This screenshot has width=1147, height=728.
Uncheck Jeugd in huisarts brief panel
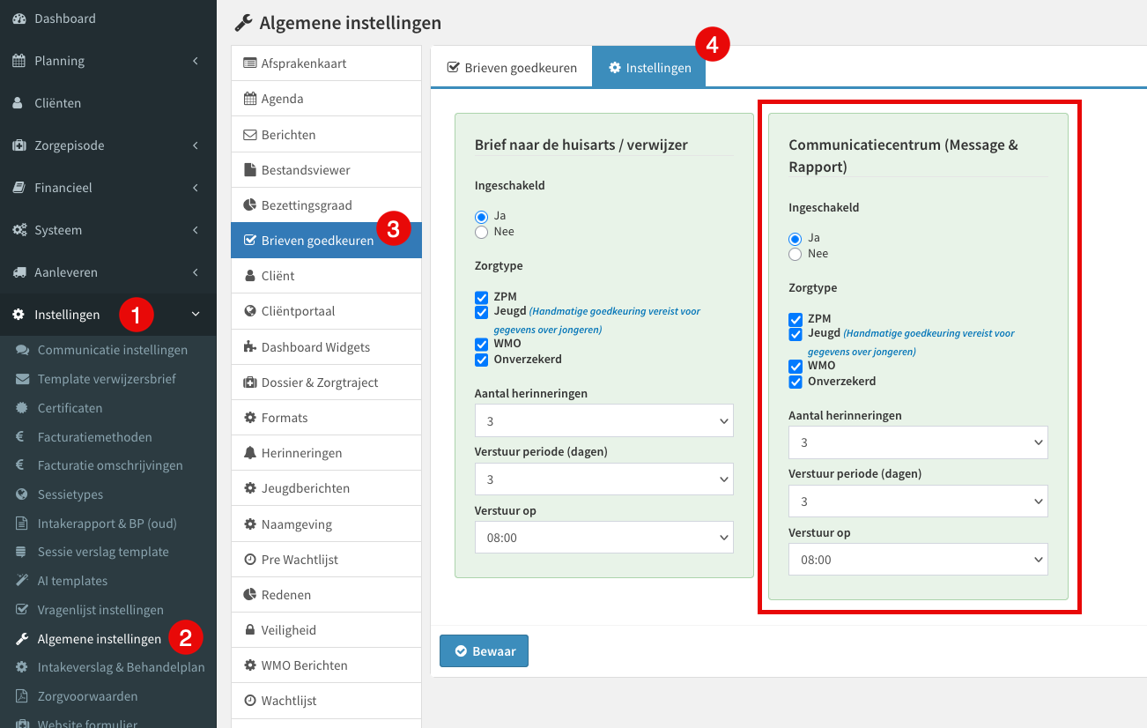point(481,311)
